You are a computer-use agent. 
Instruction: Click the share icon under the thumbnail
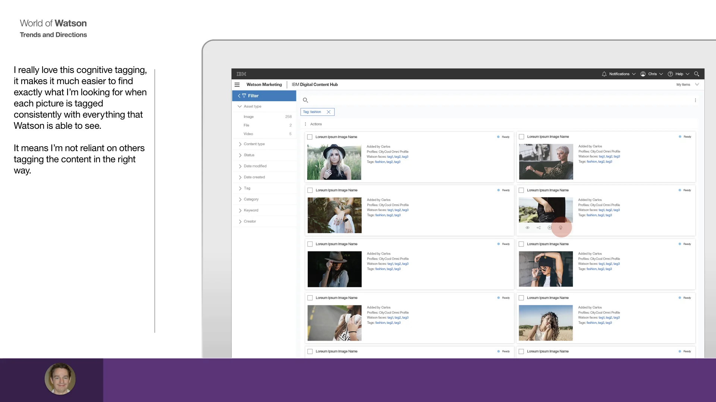538,227
